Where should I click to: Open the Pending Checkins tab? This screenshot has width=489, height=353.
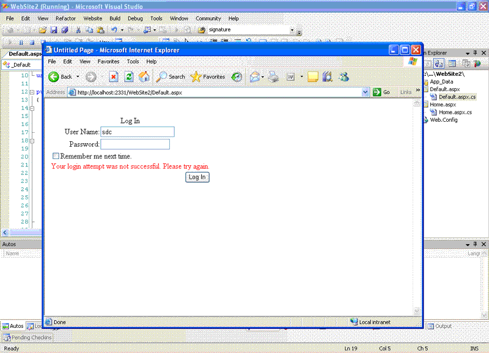tap(28, 337)
